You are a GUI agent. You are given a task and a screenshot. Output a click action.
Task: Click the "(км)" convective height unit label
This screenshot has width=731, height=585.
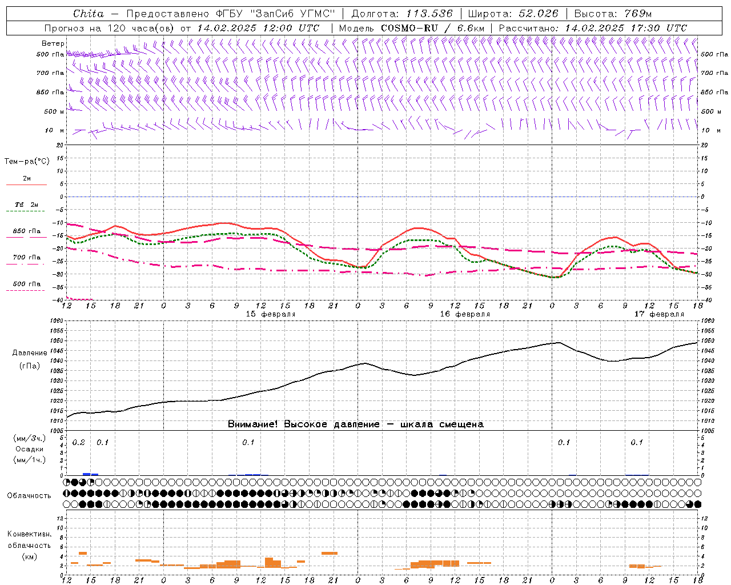click(x=29, y=556)
